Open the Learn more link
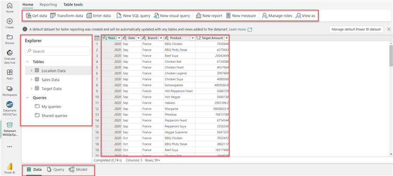 tap(238, 29)
